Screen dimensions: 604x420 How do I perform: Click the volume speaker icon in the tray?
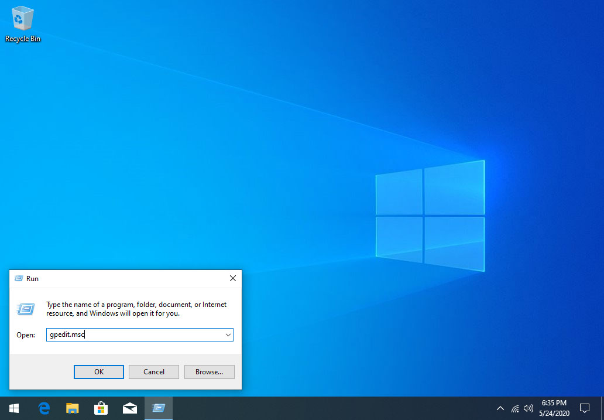[528, 408]
